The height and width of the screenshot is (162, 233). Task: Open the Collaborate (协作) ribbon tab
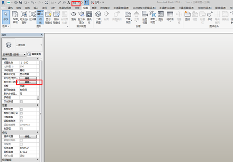pyautogui.click(x=77, y=8)
